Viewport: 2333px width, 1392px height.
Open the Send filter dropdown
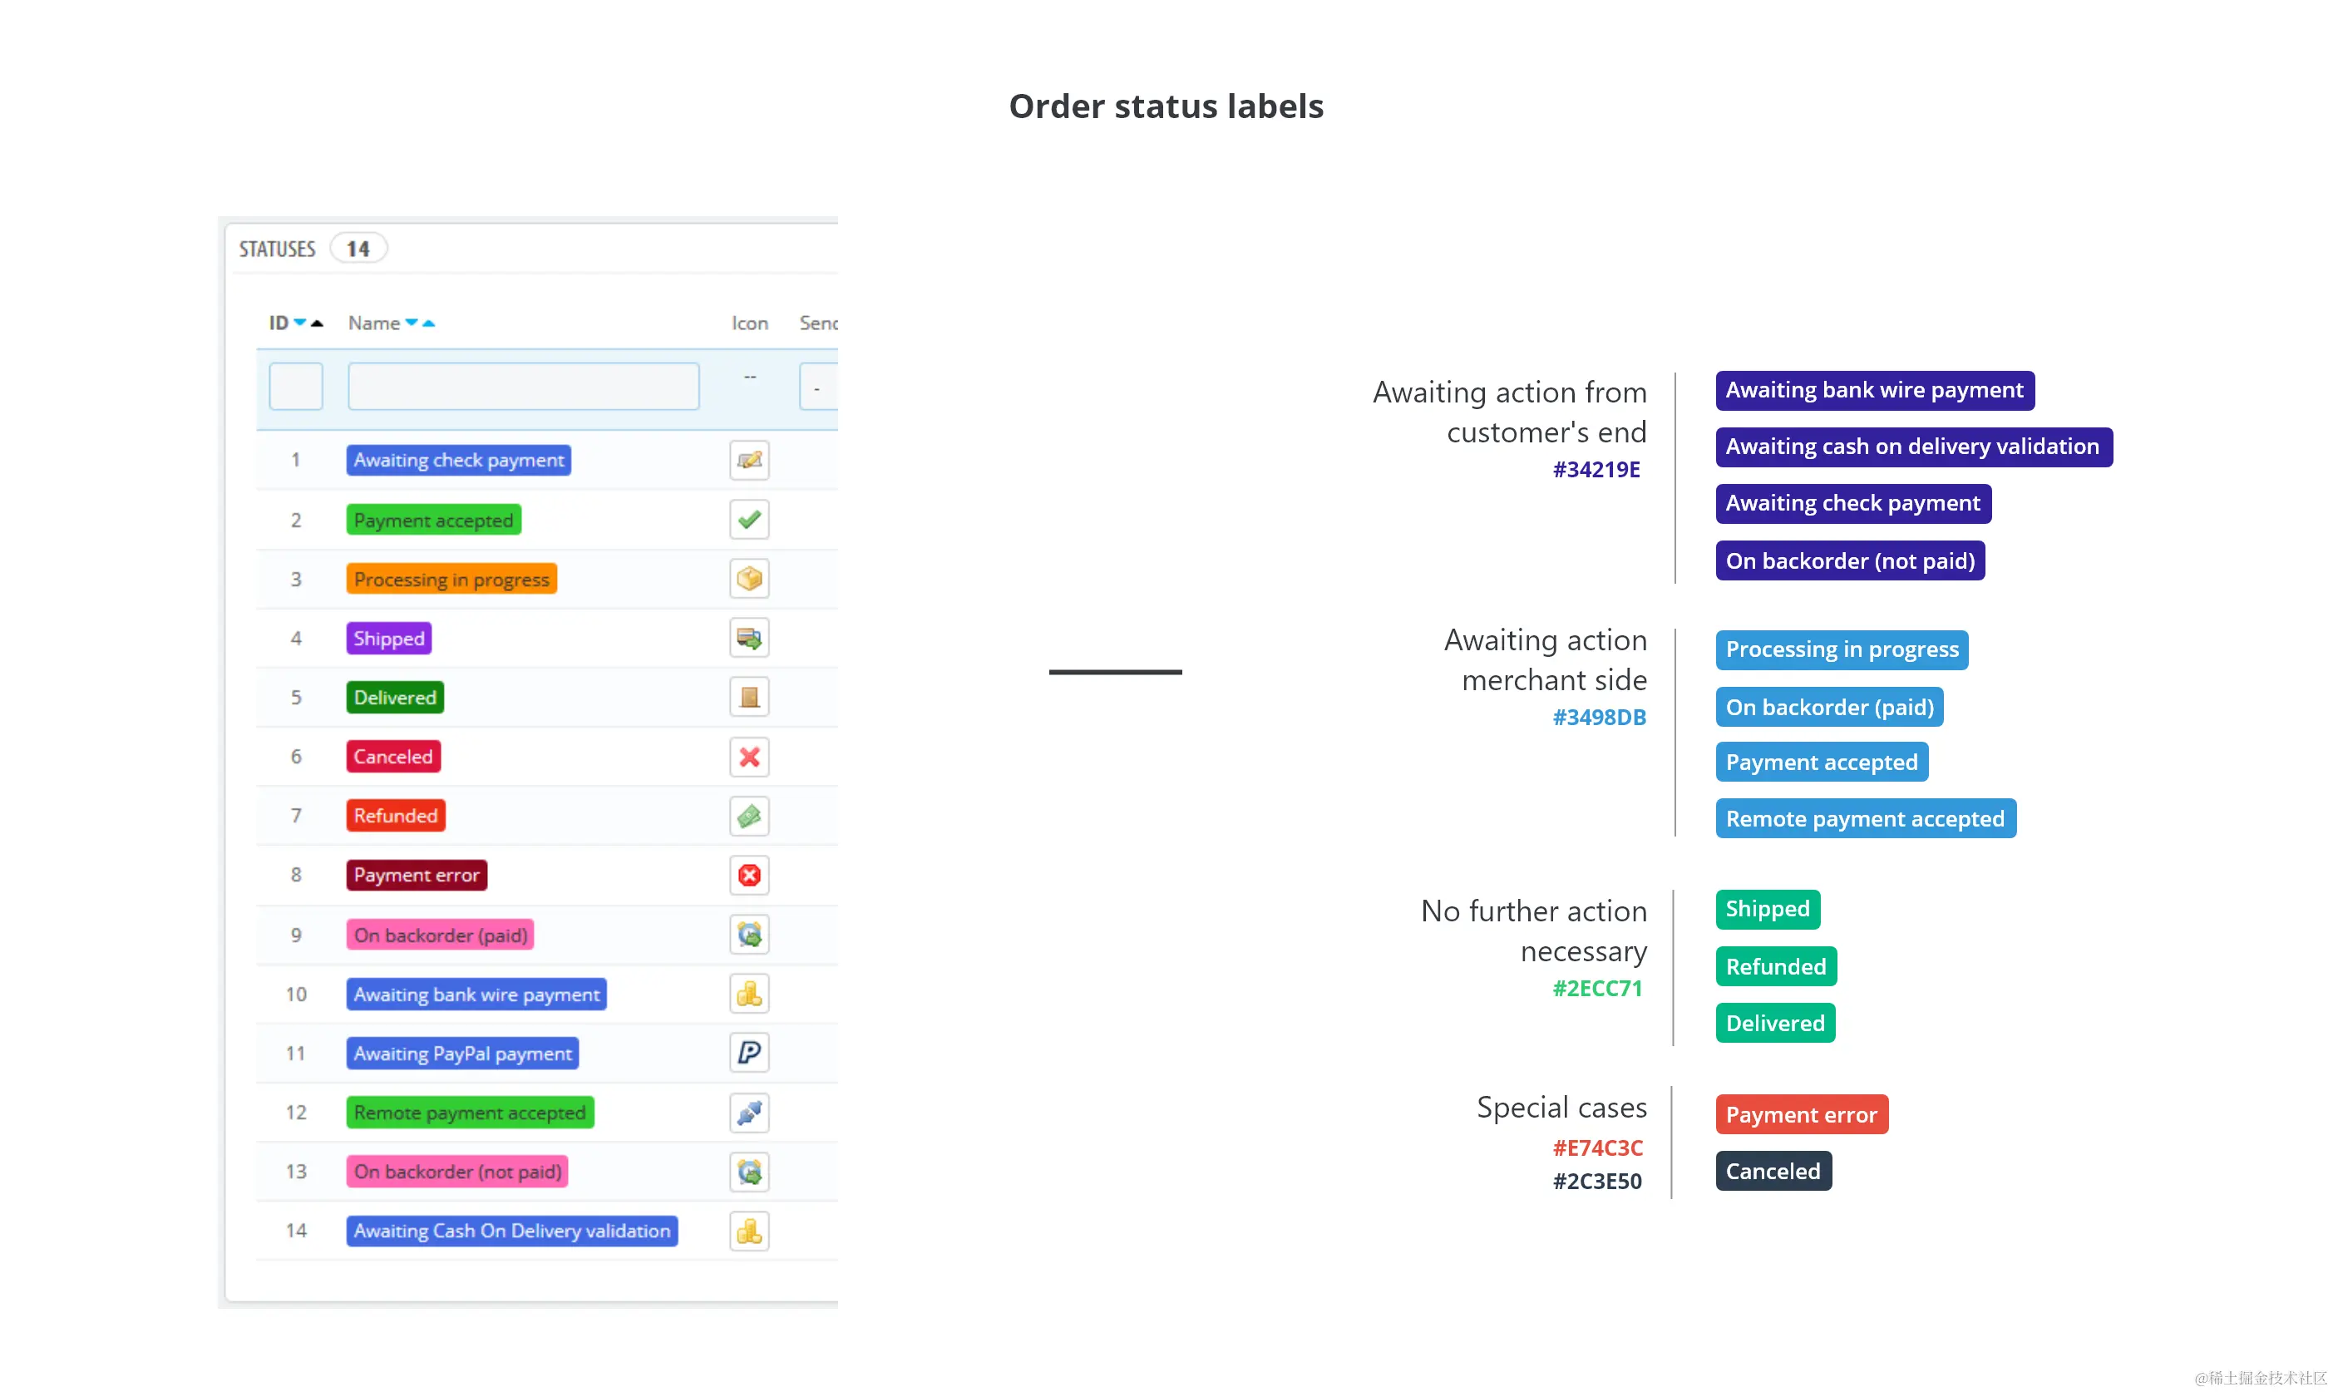(x=817, y=387)
